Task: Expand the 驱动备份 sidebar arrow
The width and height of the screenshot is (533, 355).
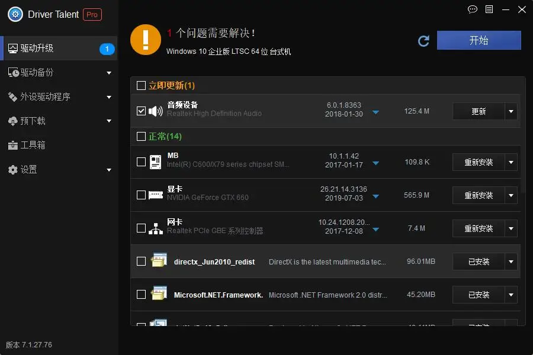Action: [109, 73]
